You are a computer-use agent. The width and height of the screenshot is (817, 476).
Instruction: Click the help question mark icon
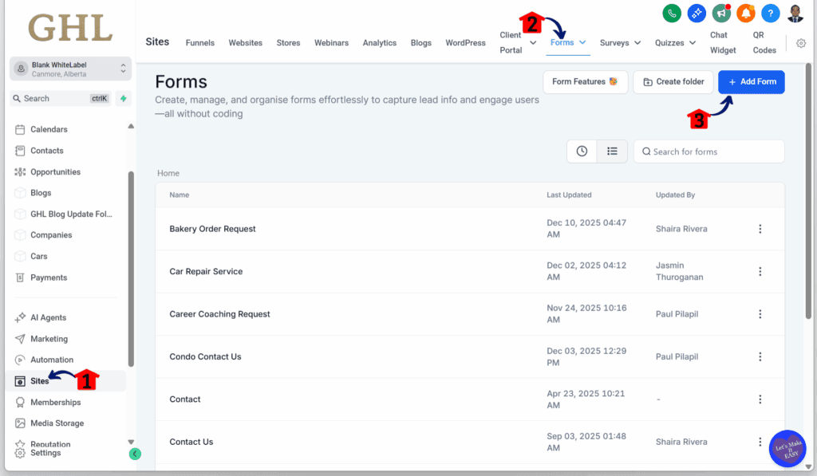pos(770,14)
